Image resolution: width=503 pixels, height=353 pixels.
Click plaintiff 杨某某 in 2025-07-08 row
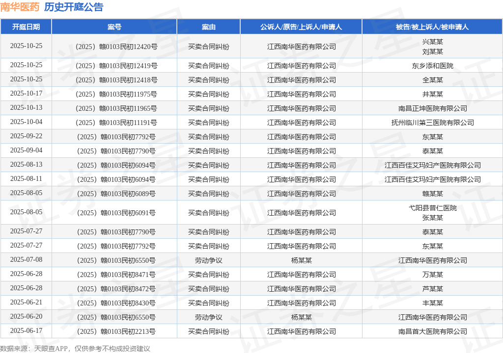(x=301, y=260)
